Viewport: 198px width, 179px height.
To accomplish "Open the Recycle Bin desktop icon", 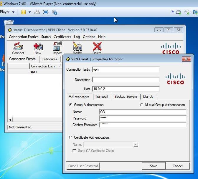I will tap(9, 24).
